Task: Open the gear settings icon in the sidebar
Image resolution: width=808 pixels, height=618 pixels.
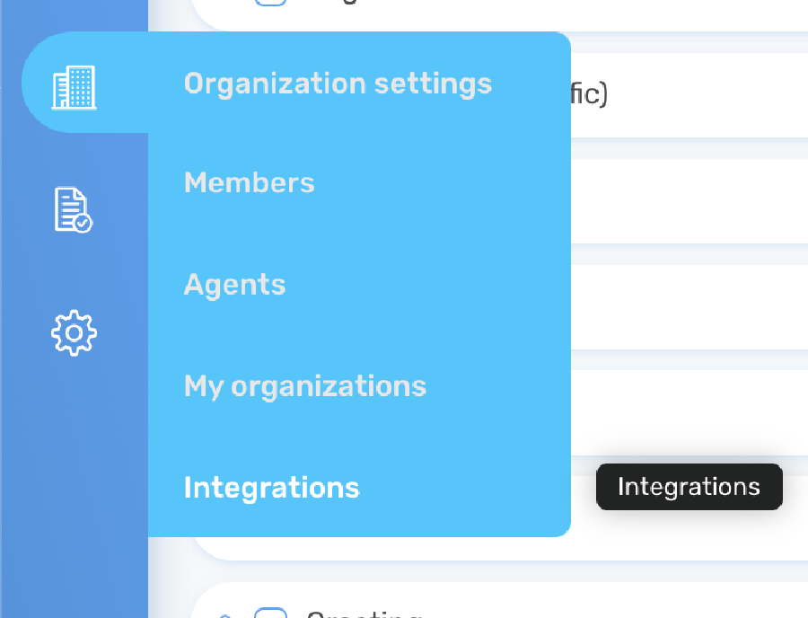Action: coord(74,332)
